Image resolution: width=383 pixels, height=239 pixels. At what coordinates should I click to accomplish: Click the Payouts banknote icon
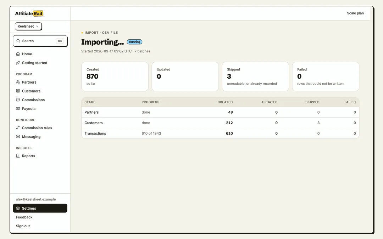pos(18,109)
